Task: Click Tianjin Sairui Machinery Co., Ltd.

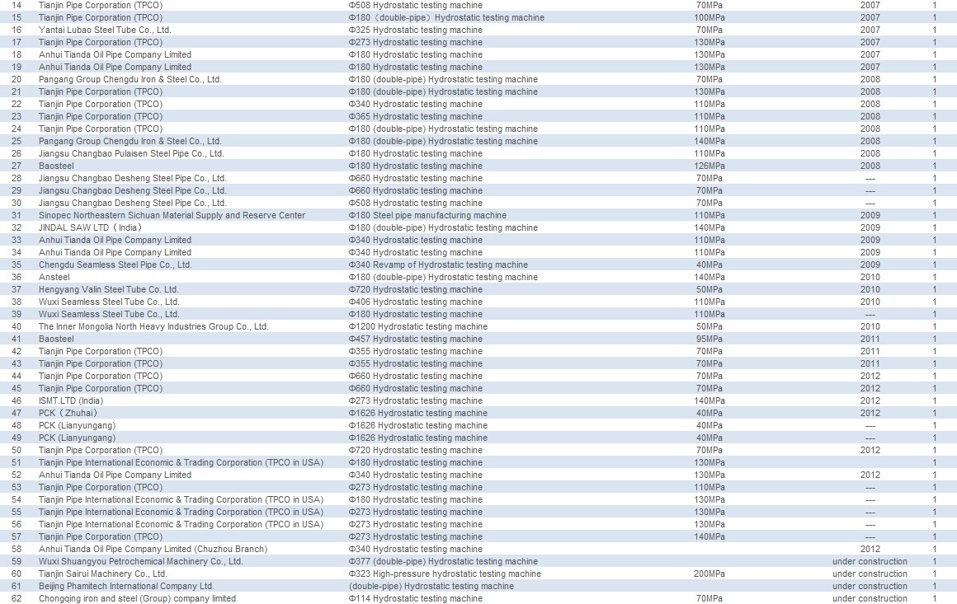Action: click(x=102, y=574)
